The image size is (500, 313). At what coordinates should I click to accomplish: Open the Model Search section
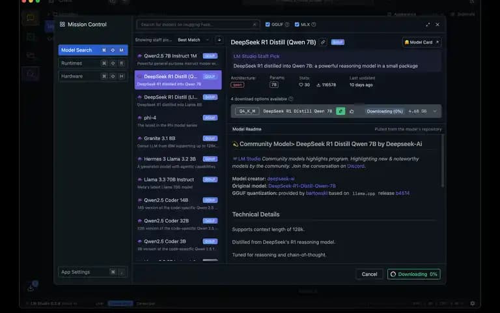pos(93,50)
